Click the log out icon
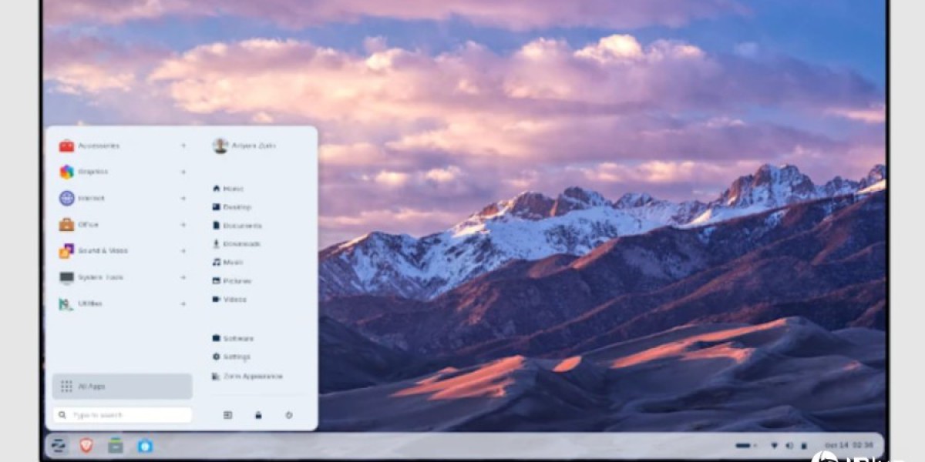 click(x=228, y=415)
